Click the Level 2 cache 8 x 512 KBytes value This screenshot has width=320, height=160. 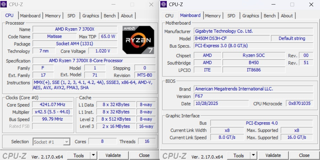[x=116, y=119]
